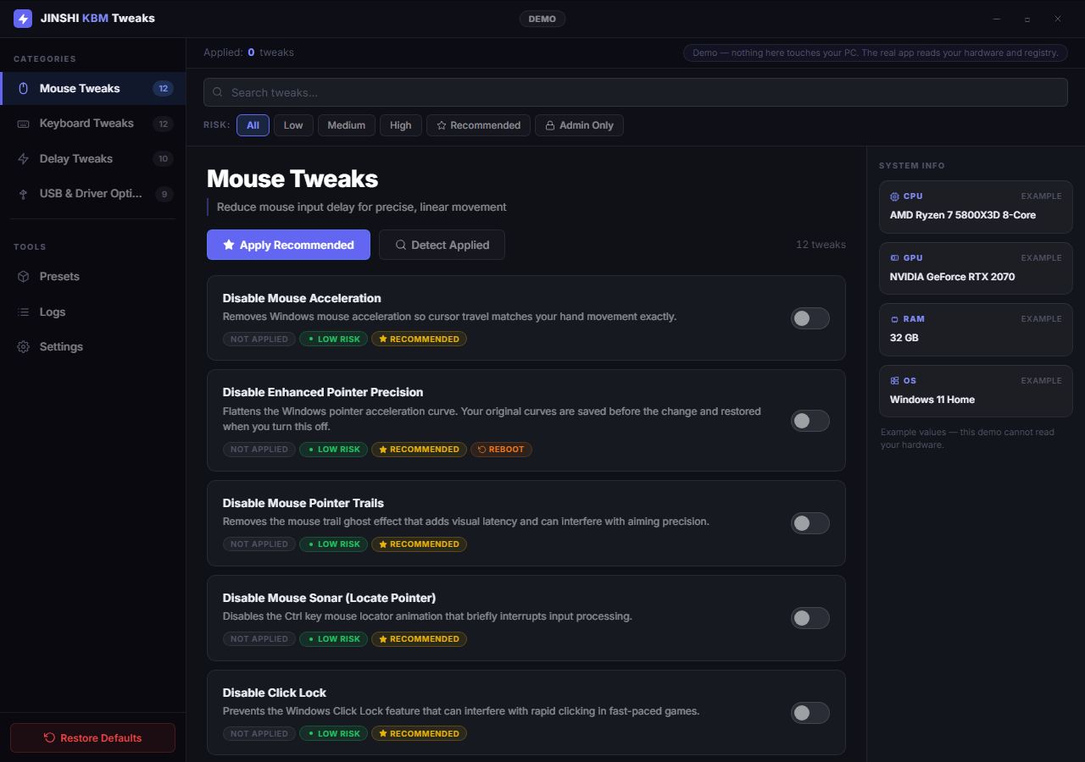Viewport: 1085px width, 762px height.
Task: Click Disable Mouse Sonar (Locate Pointer) title
Action: point(329,598)
